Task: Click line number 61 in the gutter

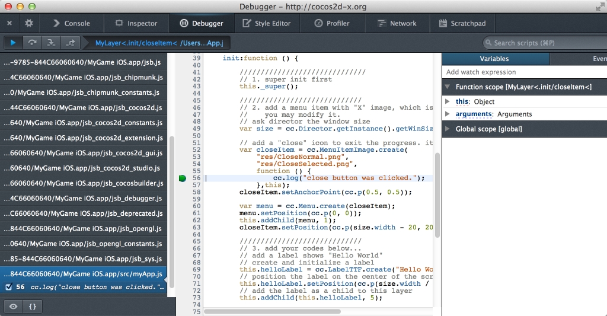Action: (197, 213)
